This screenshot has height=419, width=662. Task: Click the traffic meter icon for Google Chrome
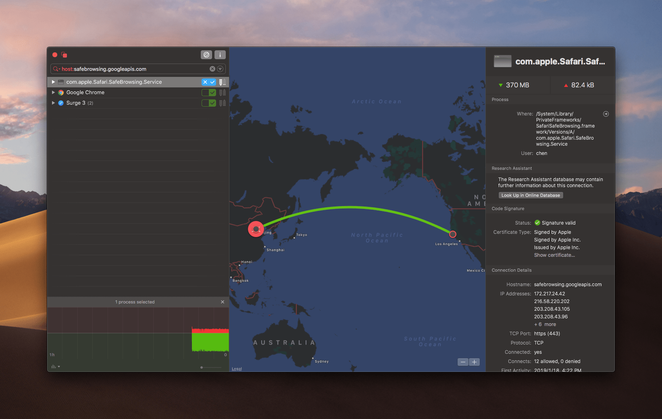(222, 93)
